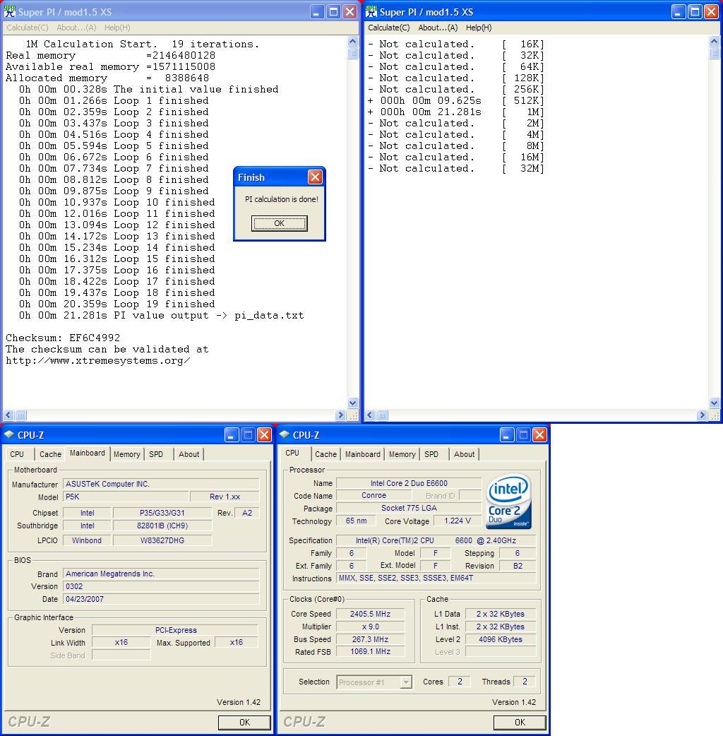The image size is (723, 736).
Task: Click Core Speed value 2405.5 MHz
Action: pyautogui.click(x=370, y=614)
